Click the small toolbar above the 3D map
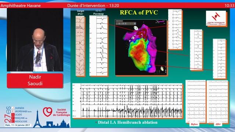235x132 pixels. (x=126, y=23)
